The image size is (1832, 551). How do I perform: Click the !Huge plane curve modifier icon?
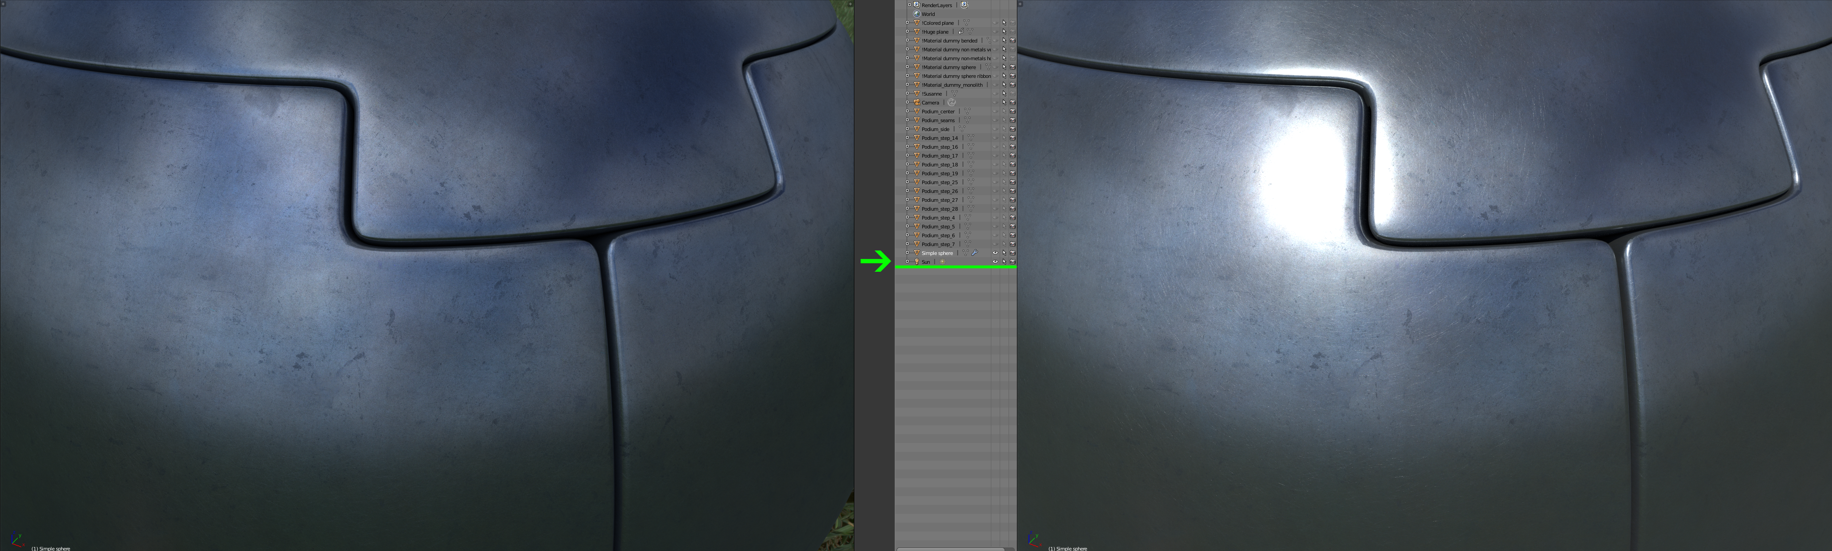[961, 31]
